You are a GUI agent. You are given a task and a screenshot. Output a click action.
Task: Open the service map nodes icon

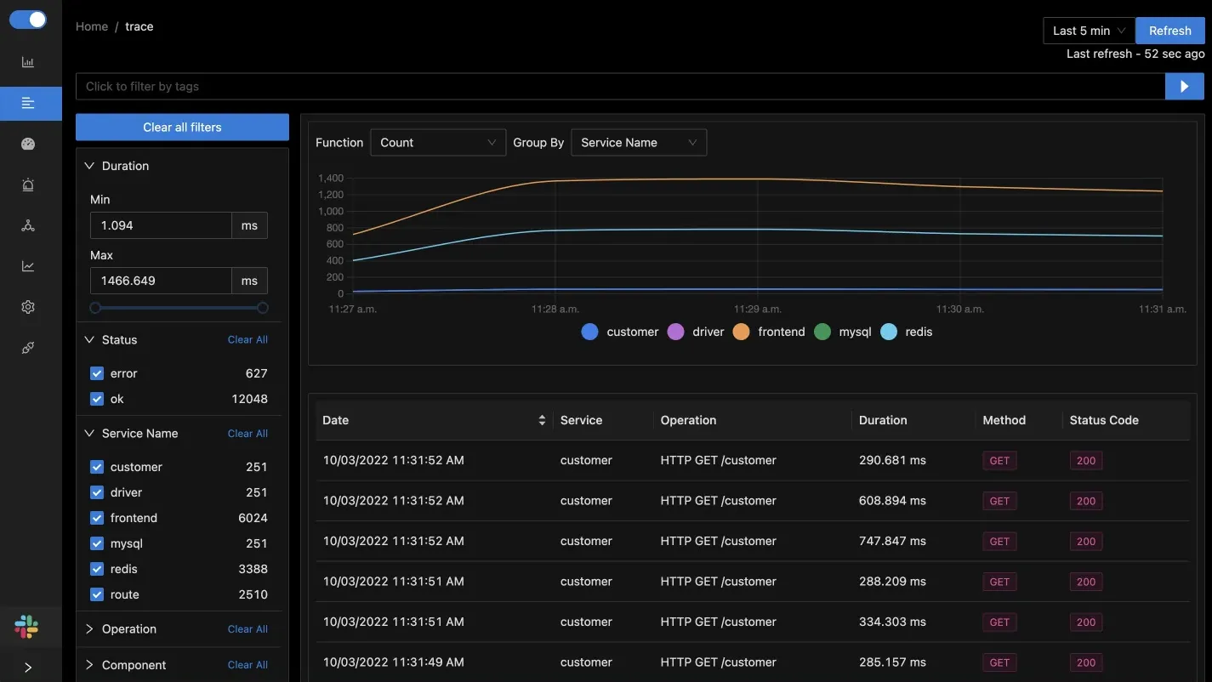coord(28,225)
